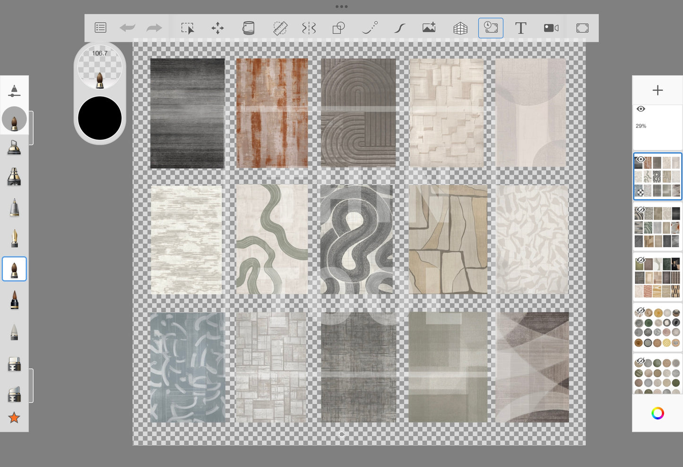Viewport: 683px width, 467px height.
Task: Select the 29% opacity layer
Action: 657,127
